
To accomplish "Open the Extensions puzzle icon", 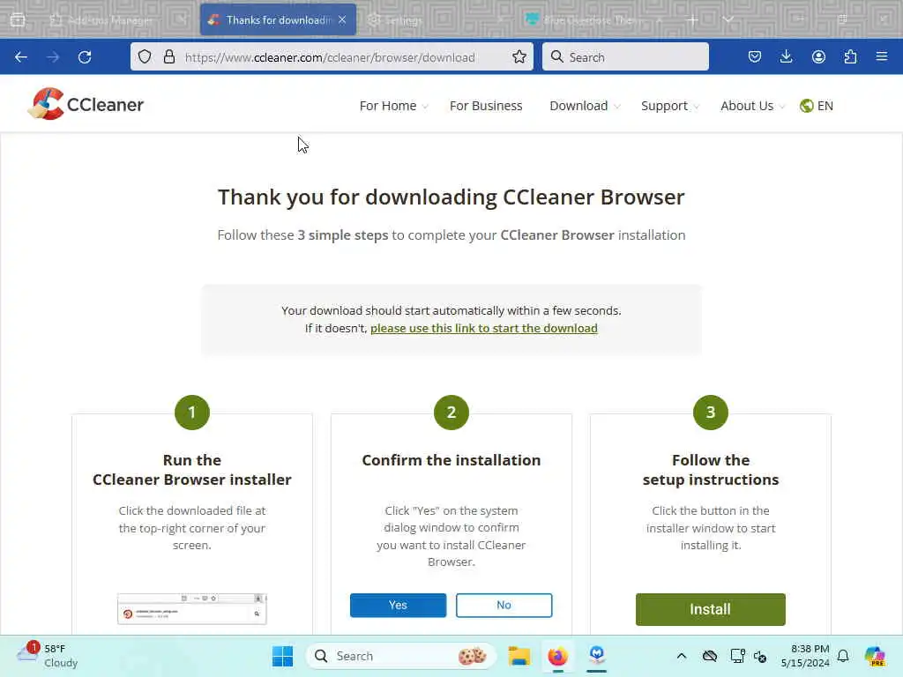I will point(850,57).
